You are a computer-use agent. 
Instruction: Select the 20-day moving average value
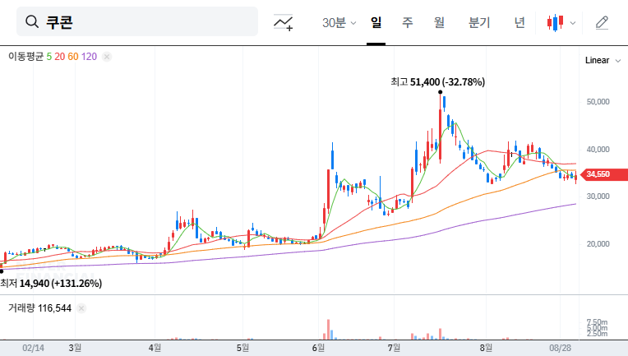60,57
